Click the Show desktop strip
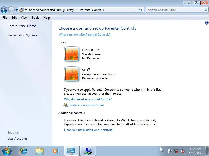The height and width of the screenshot is (156, 209). tap(207, 151)
